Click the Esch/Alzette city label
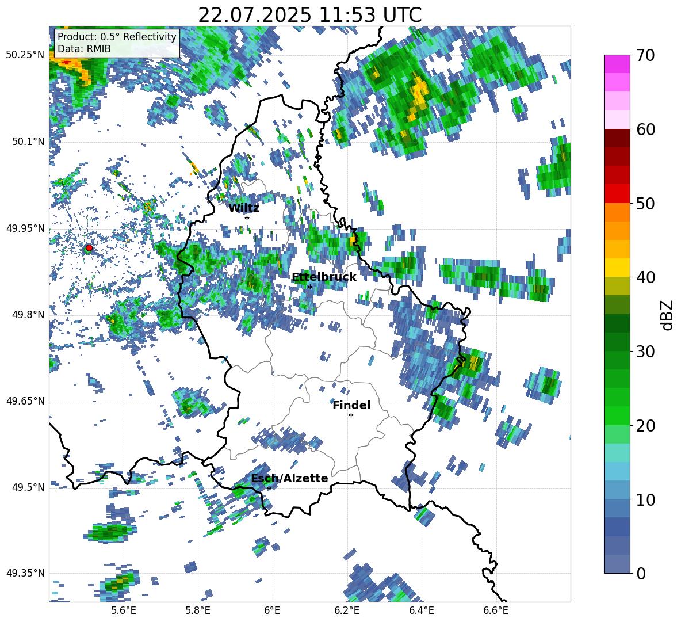Image resolution: width=681 pixels, height=622 pixels. (289, 479)
